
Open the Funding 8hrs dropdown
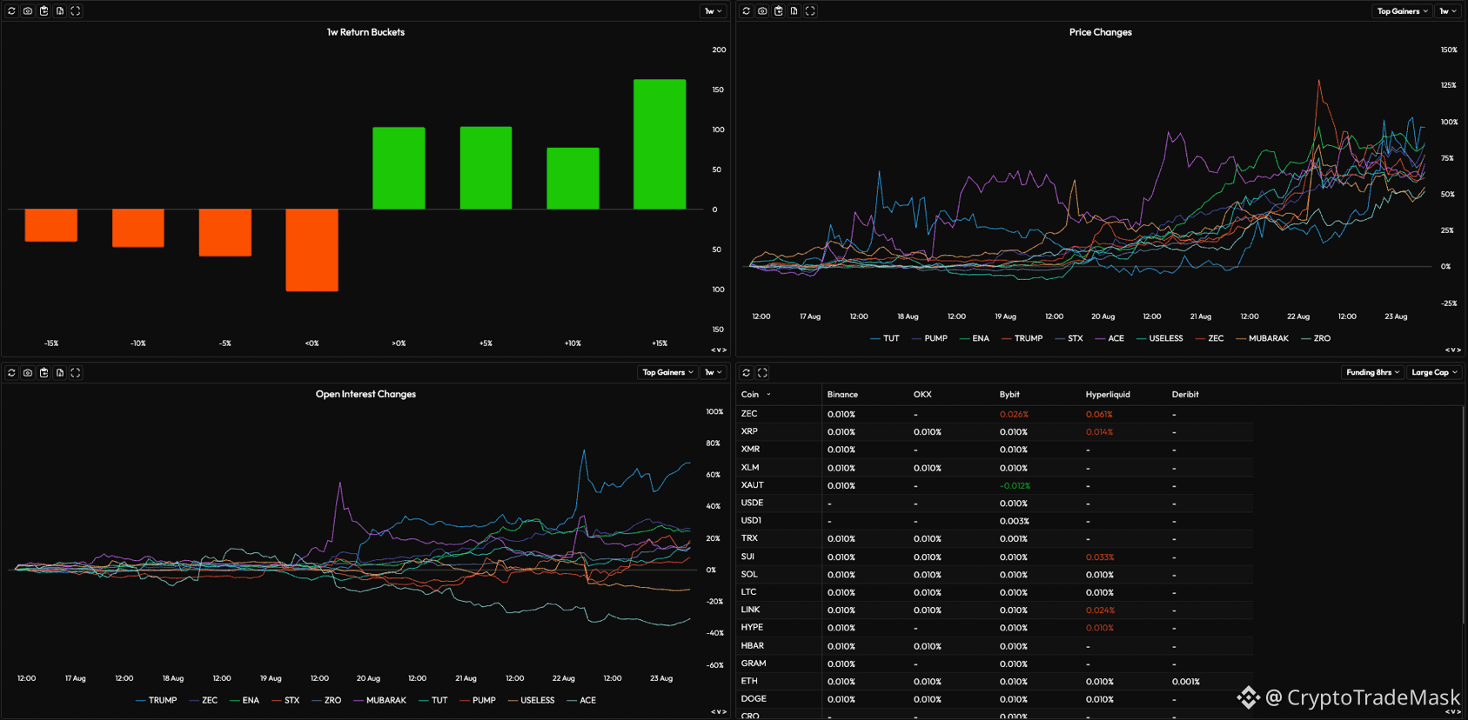[1372, 373]
